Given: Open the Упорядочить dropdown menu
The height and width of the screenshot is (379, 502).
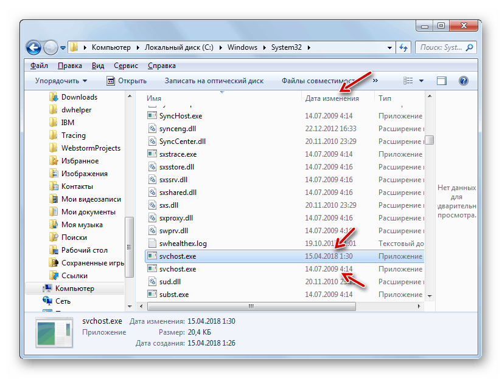Looking at the screenshot, I should click(x=58, y=80).
